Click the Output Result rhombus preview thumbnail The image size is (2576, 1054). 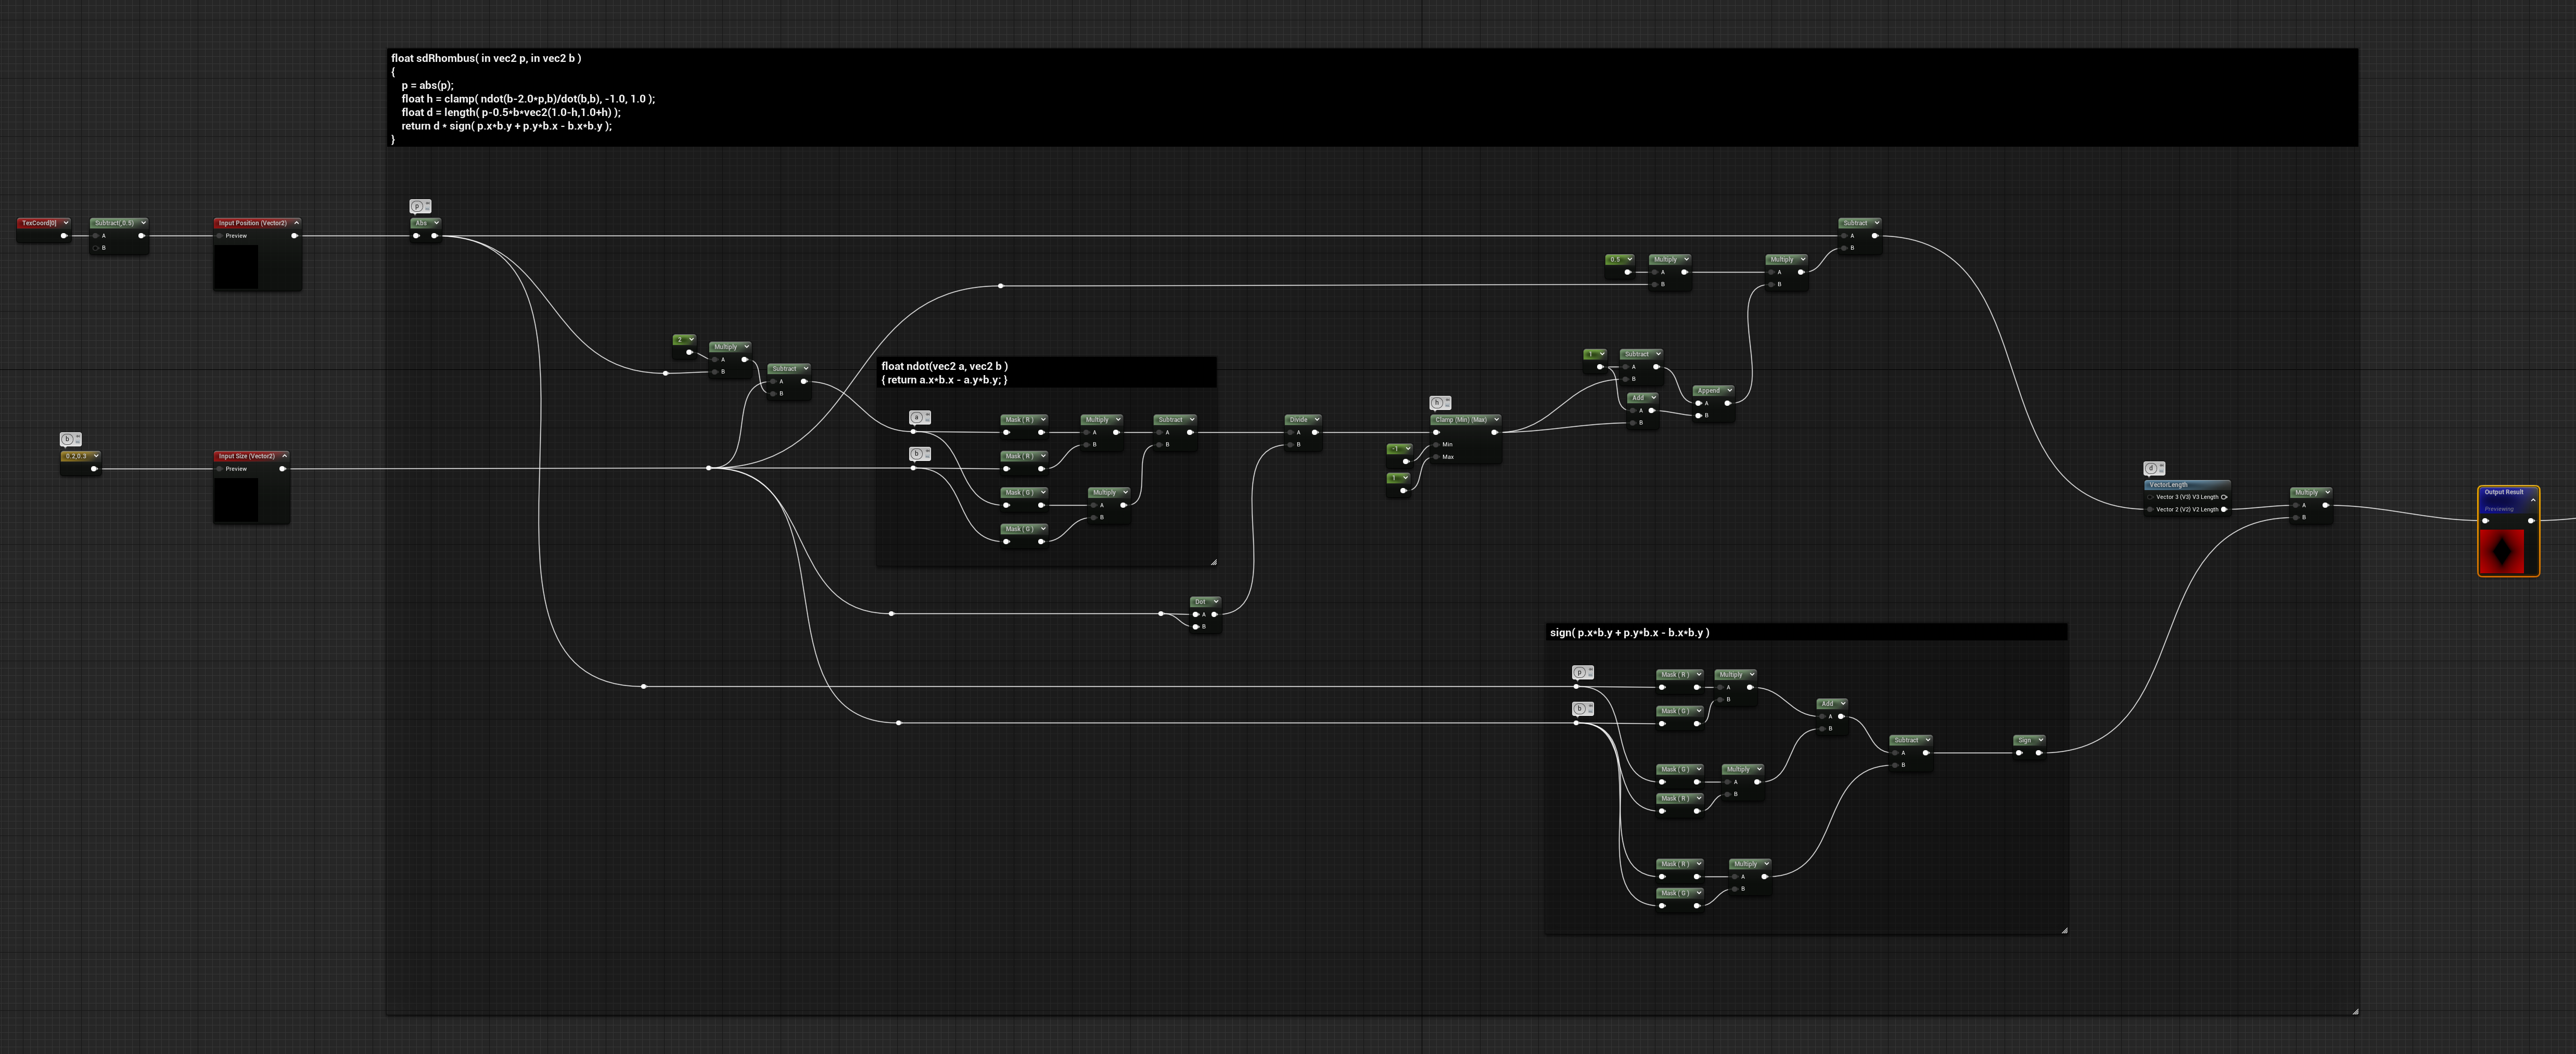point(2503,551)
